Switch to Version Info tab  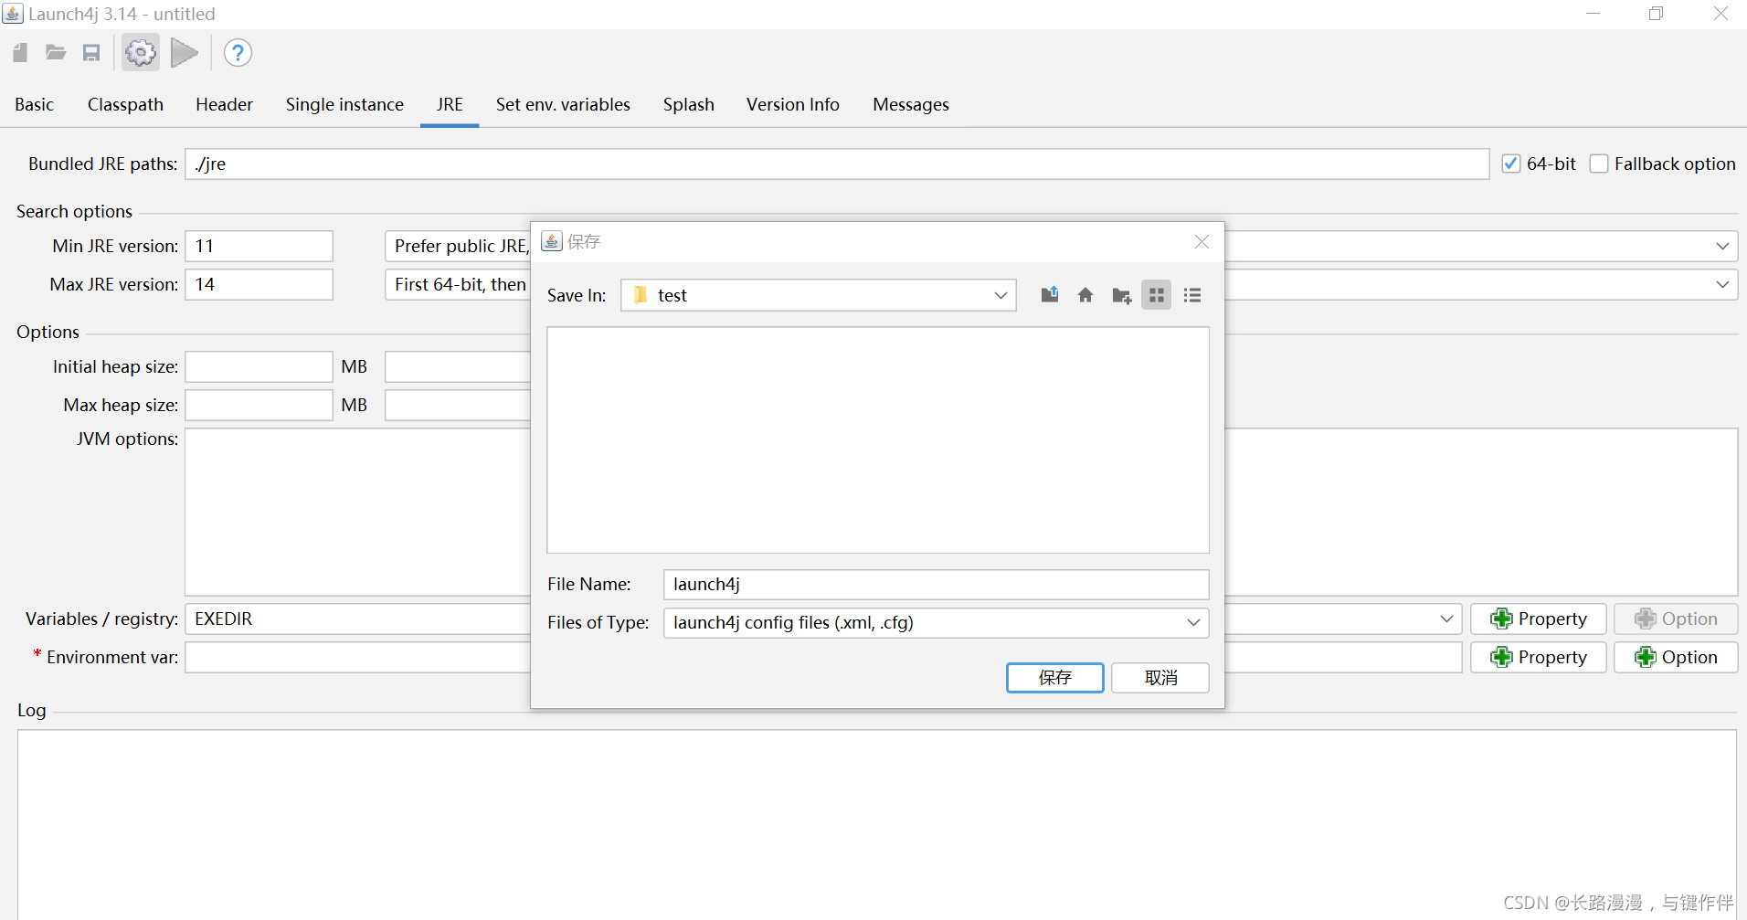793,104
